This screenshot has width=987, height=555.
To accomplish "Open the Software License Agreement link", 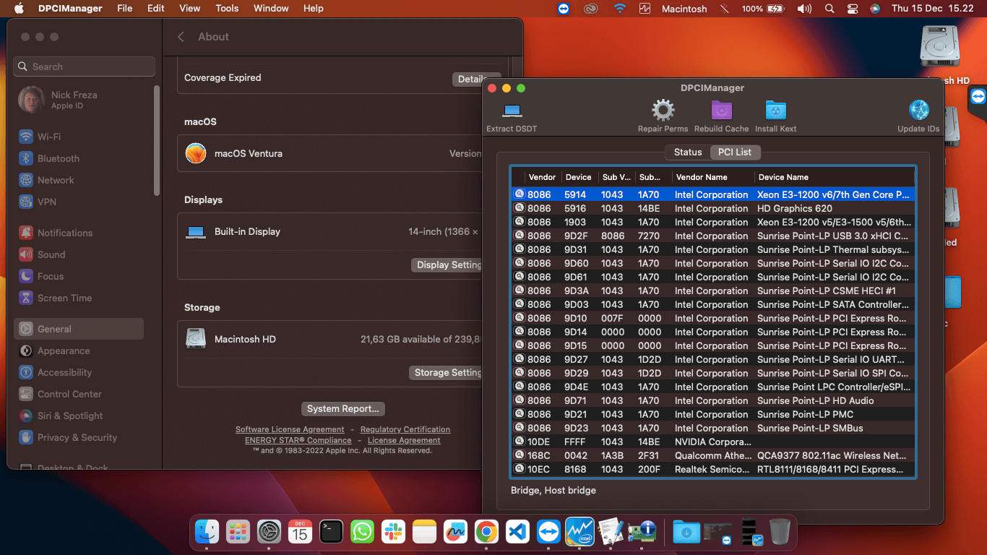I will tap(290, 429).
